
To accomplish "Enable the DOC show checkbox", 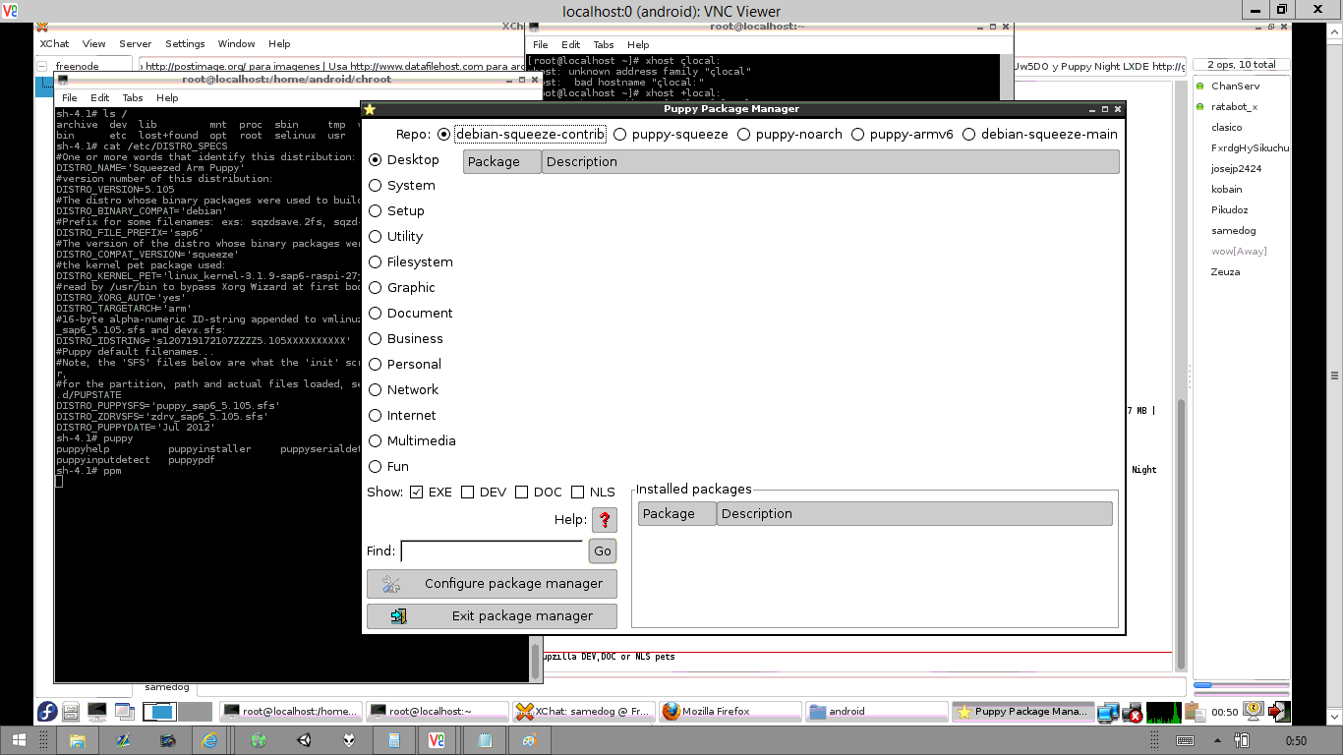I will [521, 492].
